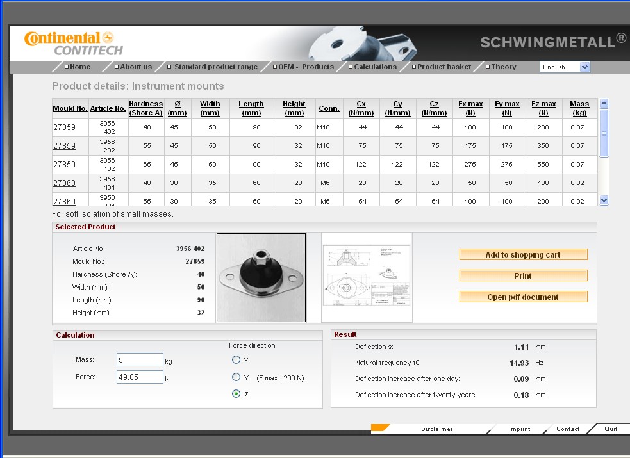Click the product photo thumbnail
The image size is (630, 458).
pyautogui.click(x=261, y=277)
